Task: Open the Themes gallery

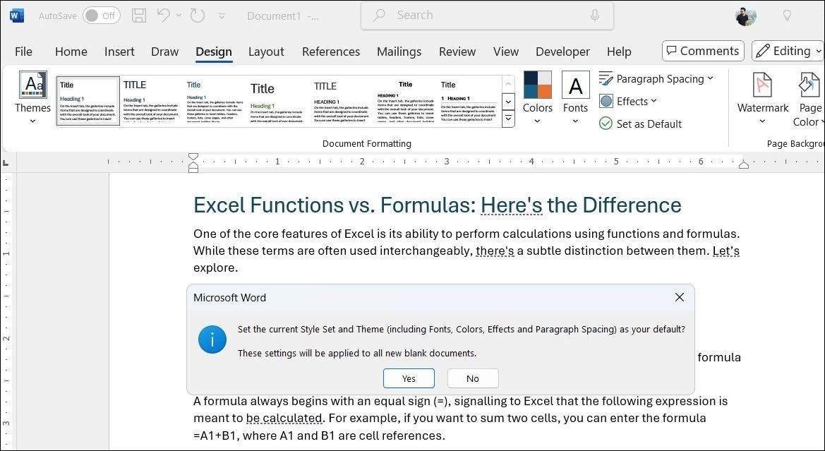Action: [x=32, y=99]
